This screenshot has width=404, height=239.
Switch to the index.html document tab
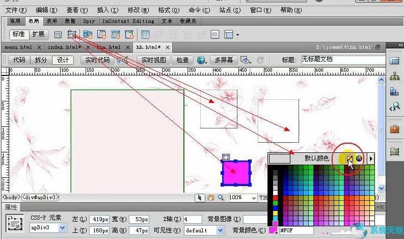(x=64, y=47)
